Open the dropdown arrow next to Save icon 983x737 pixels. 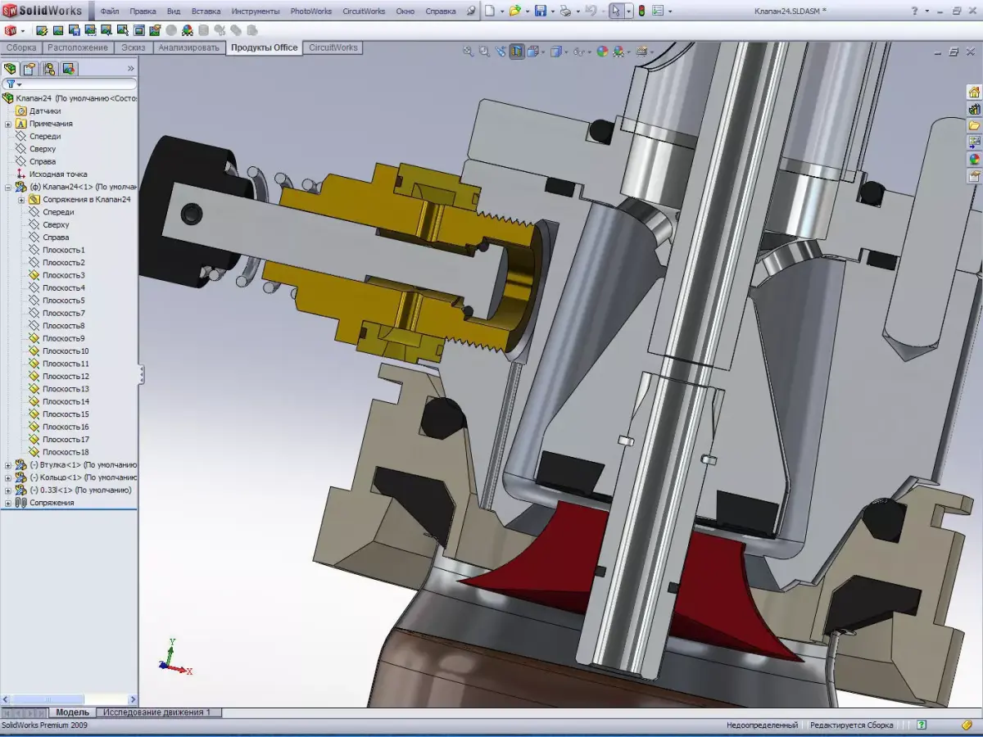click(x=551, y=11)
